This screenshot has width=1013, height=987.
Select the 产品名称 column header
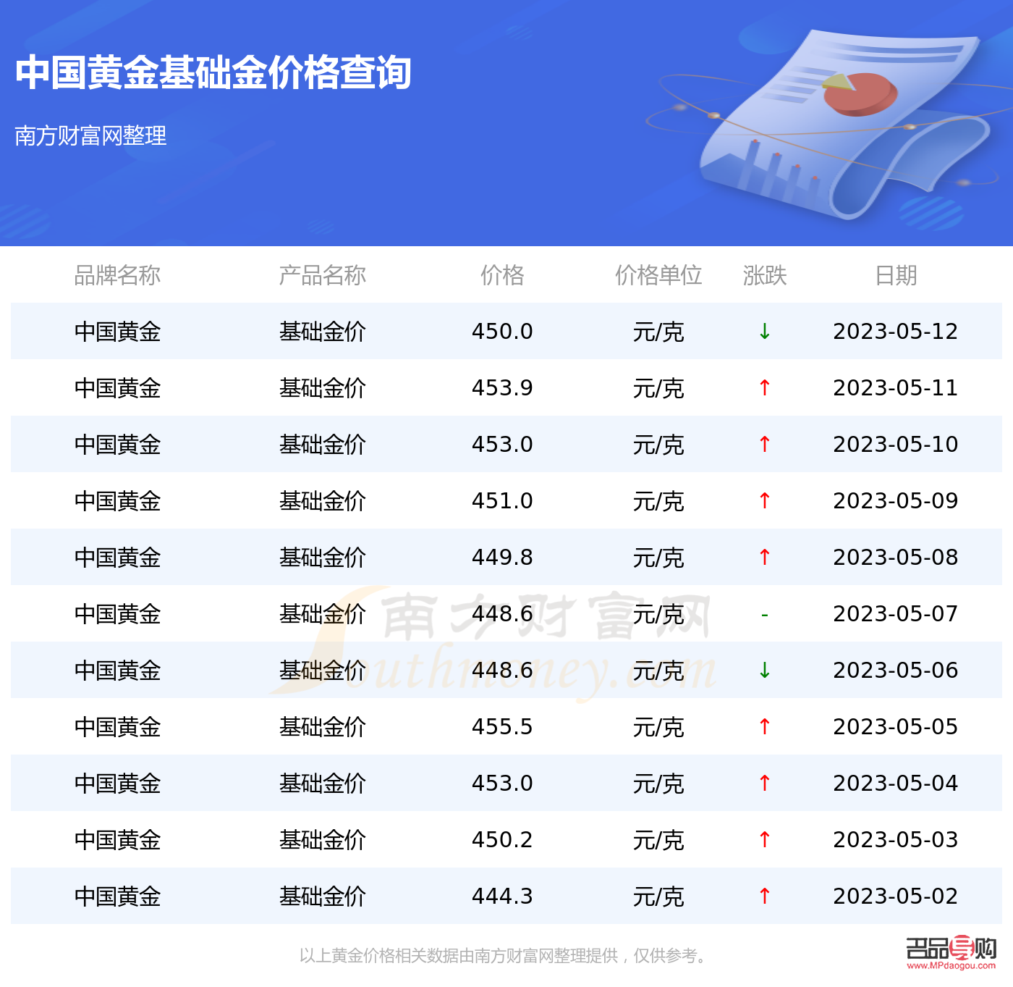(x=323, y=275)
